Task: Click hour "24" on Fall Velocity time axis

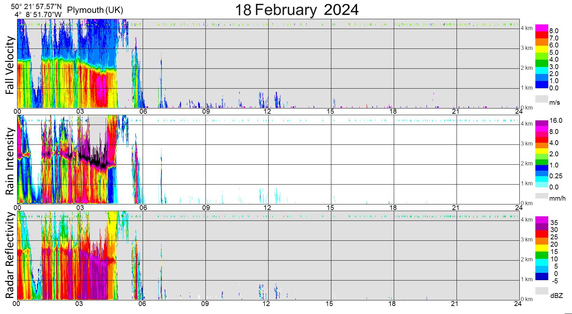Action: pyautogui.click(x=519, y=111)
